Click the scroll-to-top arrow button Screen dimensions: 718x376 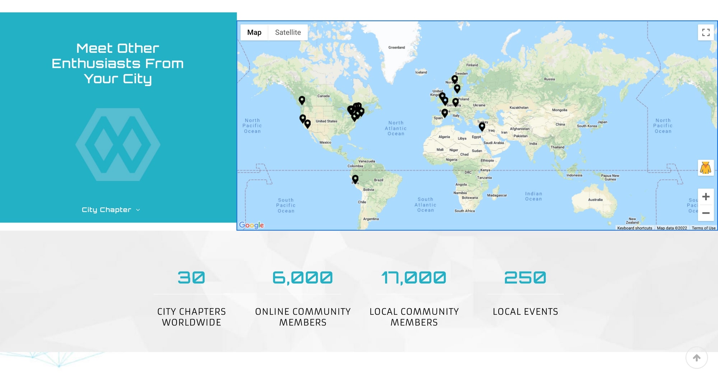(696, 357)
